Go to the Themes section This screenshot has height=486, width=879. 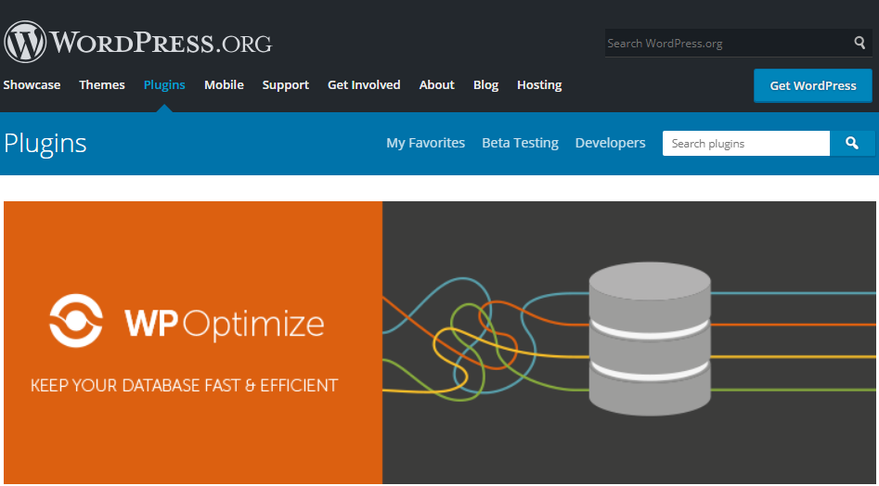pos(102,85)
